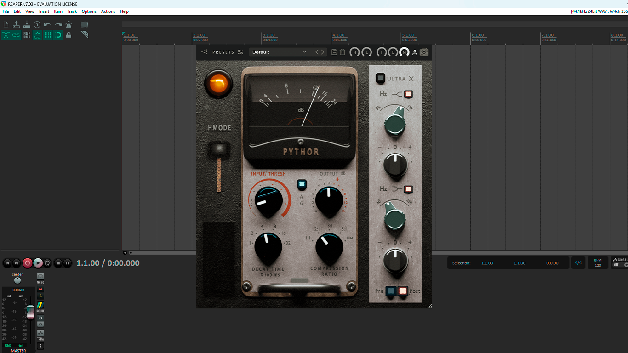The width and height of the screenshot is (628, 353).
Task: Save preset with floppy disk icon
Action: click(334, 52)
